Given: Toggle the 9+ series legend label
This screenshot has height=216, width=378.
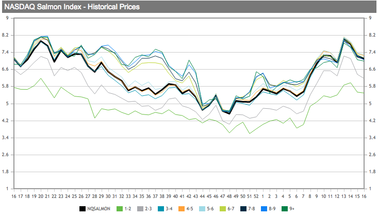Looking at the screenshot, I should click(x=292, y=209).
